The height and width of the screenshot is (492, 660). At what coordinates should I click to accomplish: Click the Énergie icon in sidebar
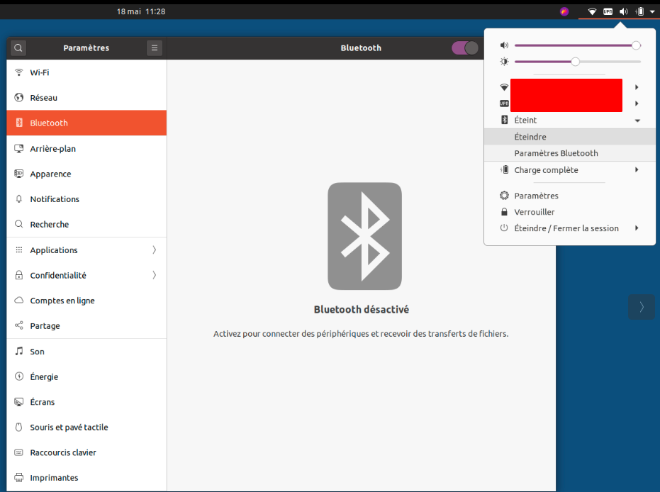19,376
